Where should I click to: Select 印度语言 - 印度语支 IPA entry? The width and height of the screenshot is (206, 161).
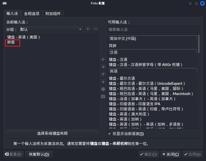(x=153, y=104)
